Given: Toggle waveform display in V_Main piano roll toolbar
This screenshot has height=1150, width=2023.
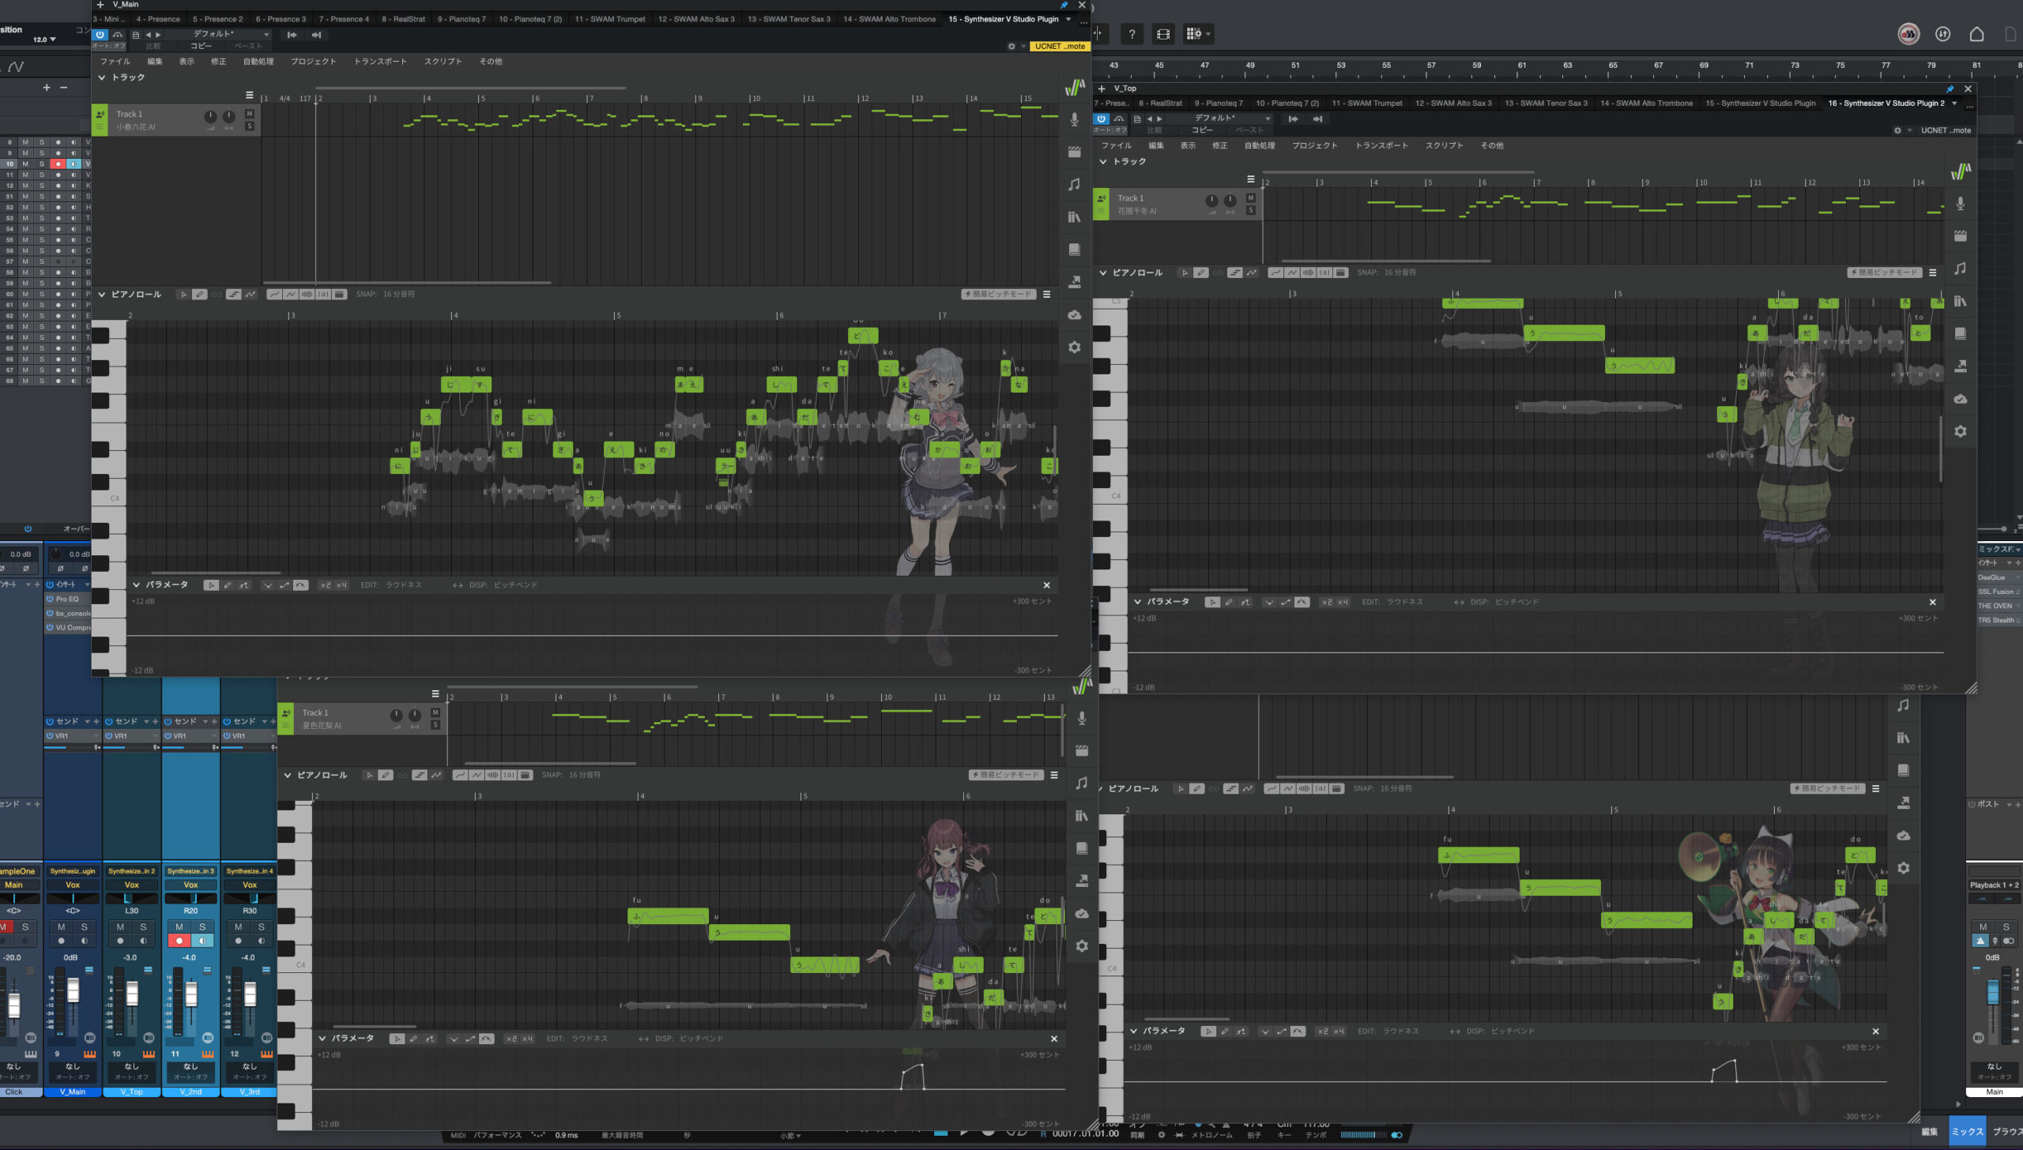Looking at the screenshot, I should pyautogui.click(x=307, y=295).
